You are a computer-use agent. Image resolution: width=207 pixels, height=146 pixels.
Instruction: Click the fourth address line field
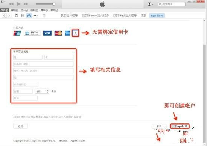(43, 78)
